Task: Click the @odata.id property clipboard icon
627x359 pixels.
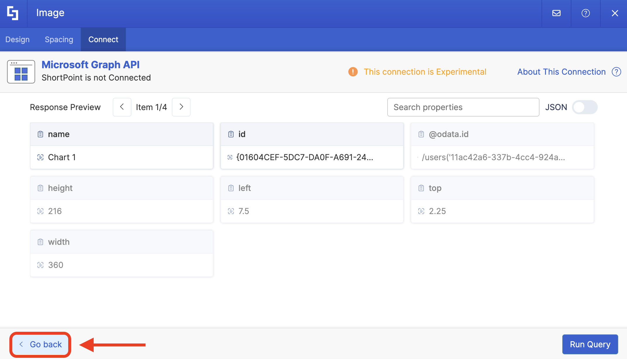Action: 421,134
